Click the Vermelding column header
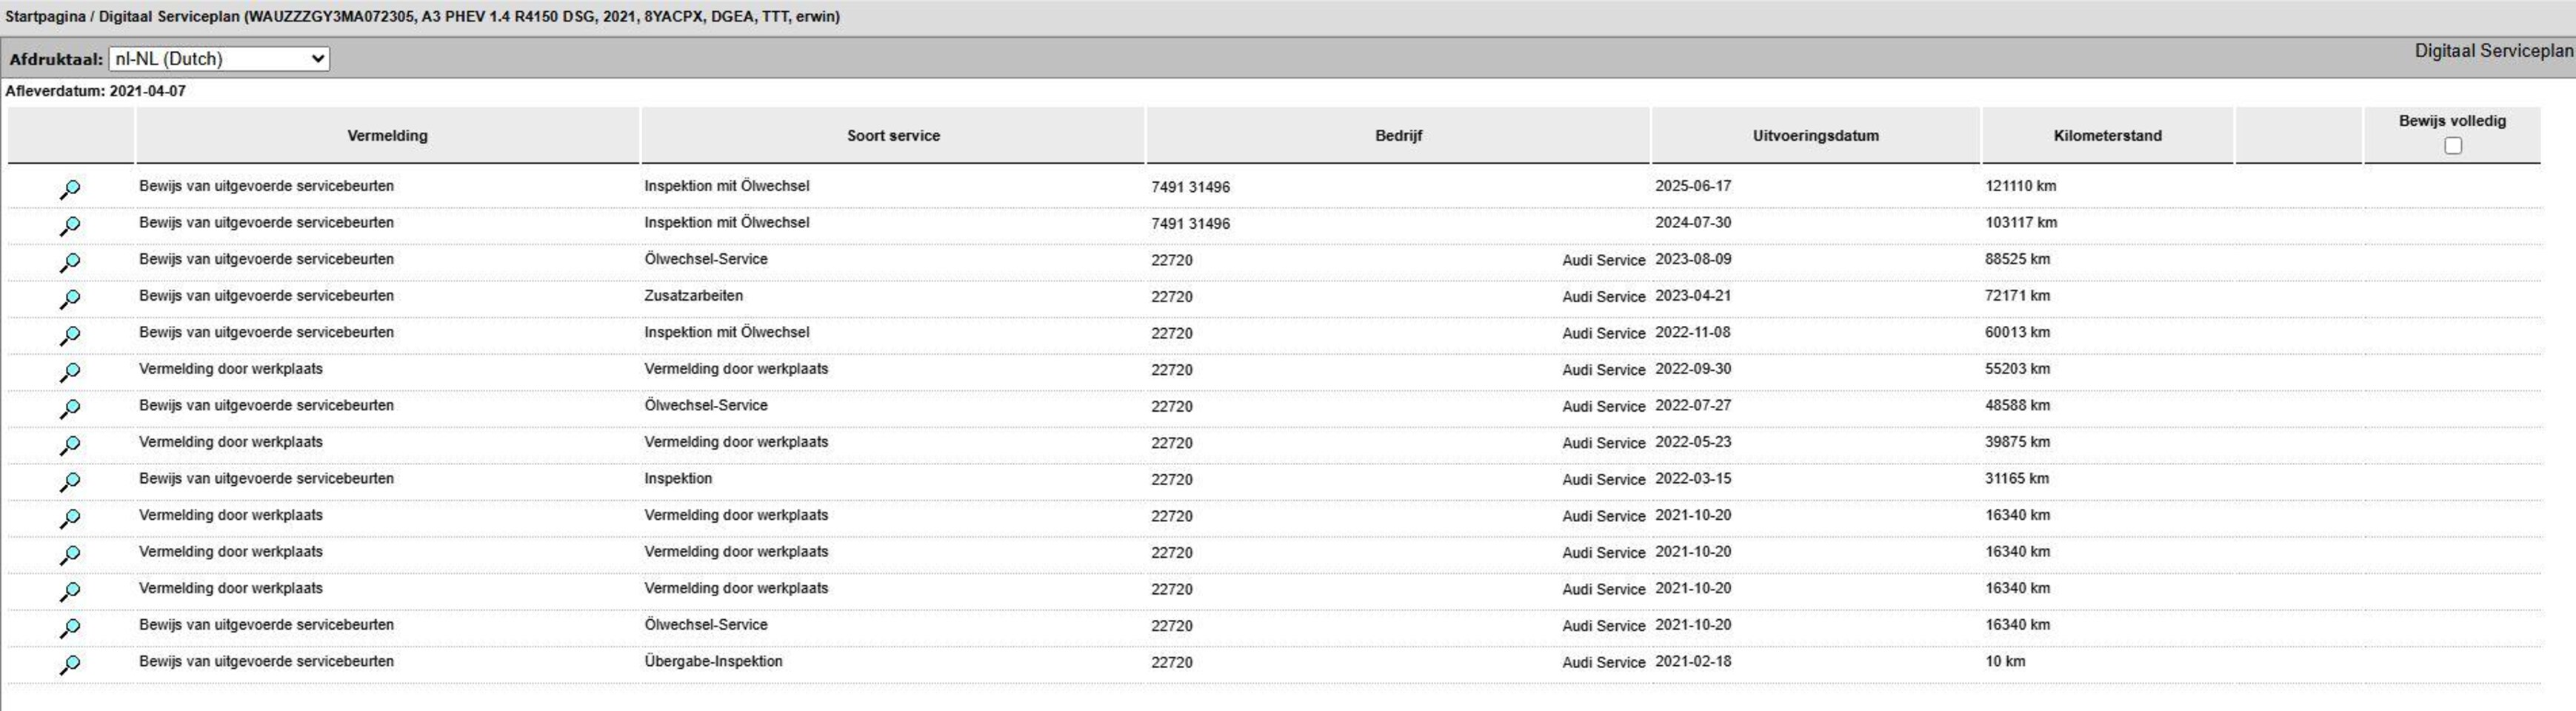Image resolution: width=2576 pixels, height=711 pixels. coord(387,136)
